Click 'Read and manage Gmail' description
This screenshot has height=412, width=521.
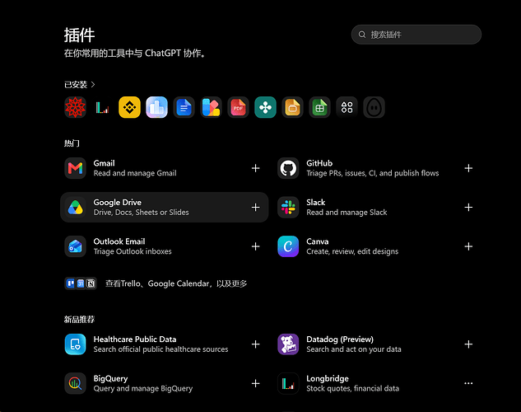(x=135, y=173)
